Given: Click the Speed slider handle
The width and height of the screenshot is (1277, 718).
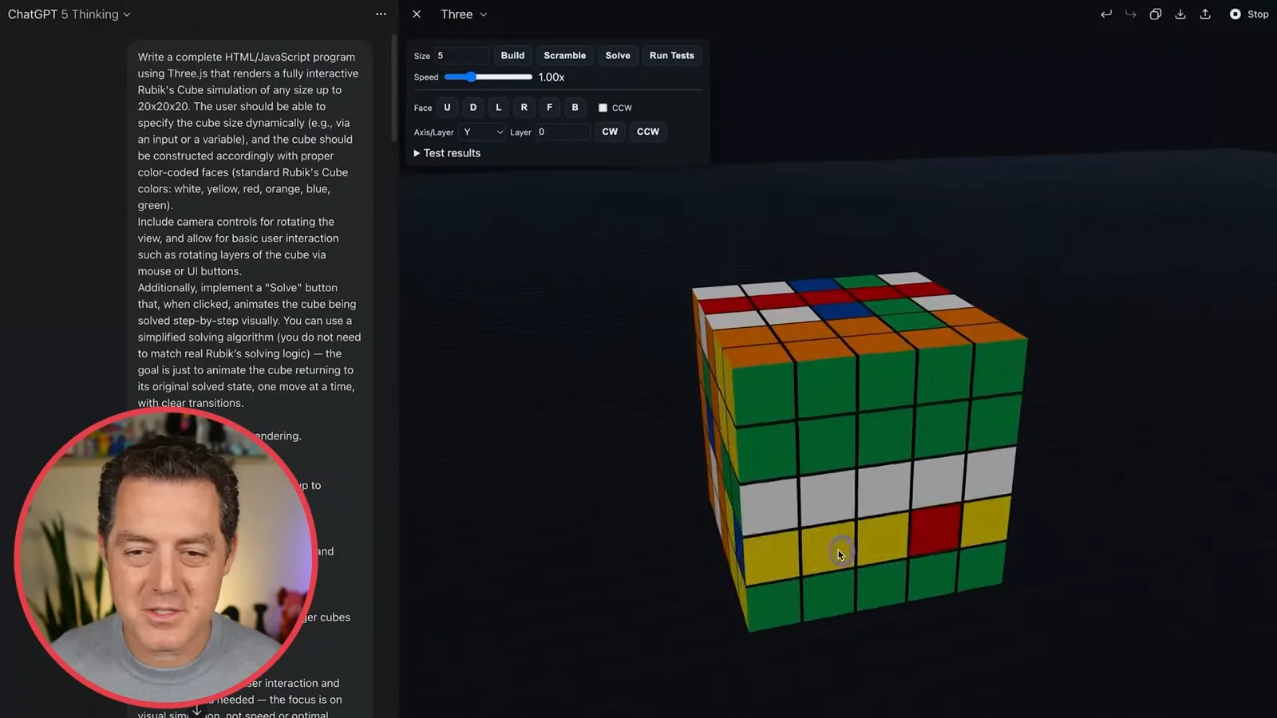Looking at the screenshot, I should click(471, 77).
